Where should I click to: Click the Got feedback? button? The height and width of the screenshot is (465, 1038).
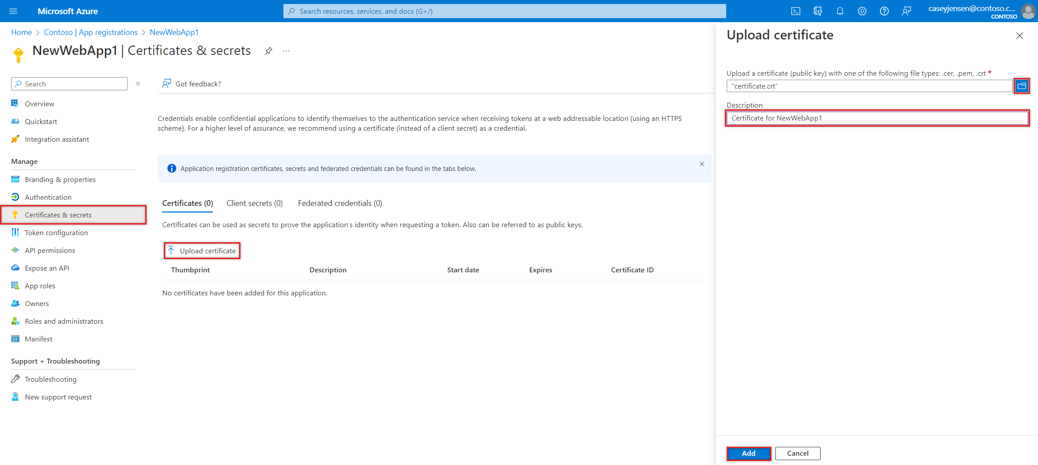pyautogui.click(x=191, y=84)
